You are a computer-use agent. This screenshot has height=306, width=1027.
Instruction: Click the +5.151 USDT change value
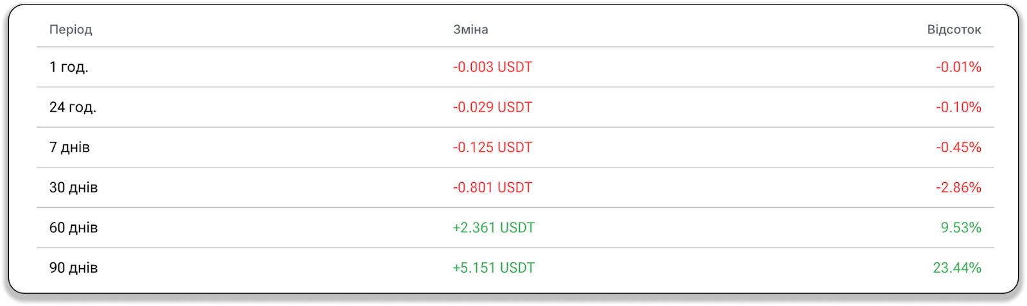click(494, 268)
